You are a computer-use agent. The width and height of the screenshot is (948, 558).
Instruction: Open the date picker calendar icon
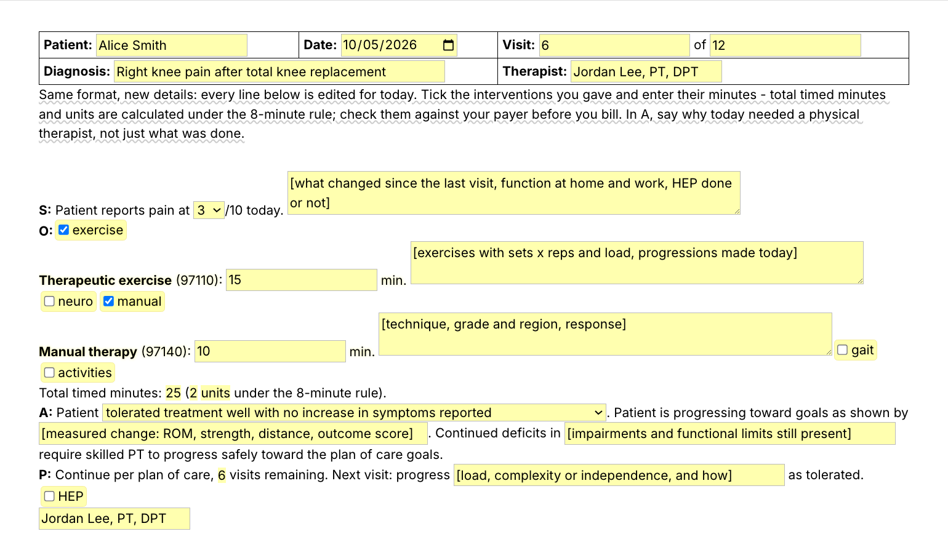448,45
